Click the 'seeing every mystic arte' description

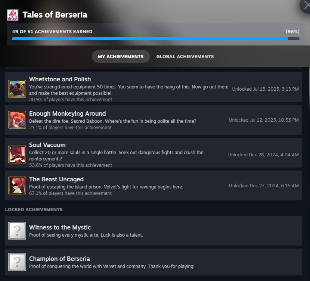pyautogui.click(x=86, y=235)
